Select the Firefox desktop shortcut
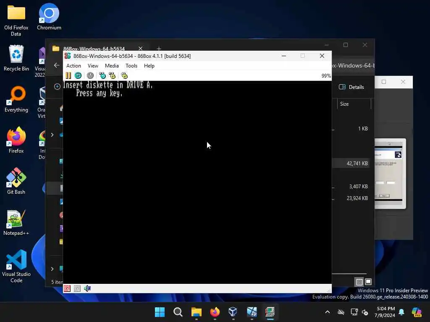This screenshot has height=322, width=430. point(16,140)
